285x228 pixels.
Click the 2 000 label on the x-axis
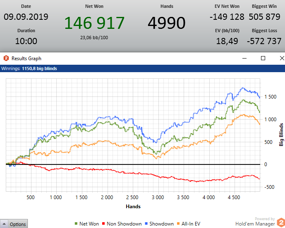click(x=107, y=197)
